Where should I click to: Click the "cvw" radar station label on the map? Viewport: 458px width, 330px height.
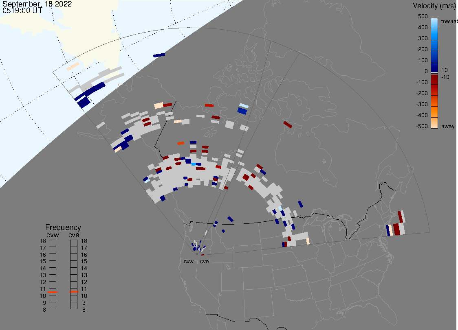click(x=189, y=261)
